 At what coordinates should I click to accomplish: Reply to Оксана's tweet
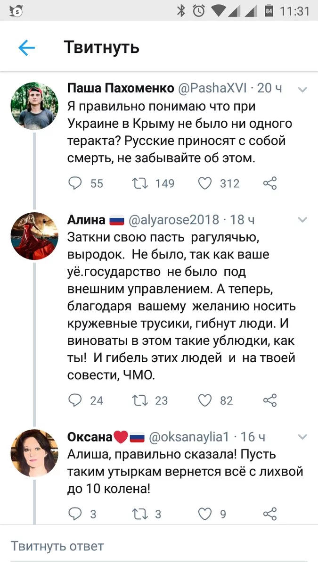pos(75,514)
